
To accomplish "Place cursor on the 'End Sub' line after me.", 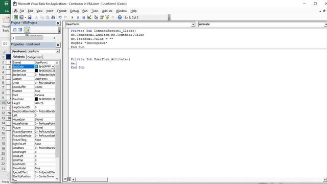I will [78, 67].
